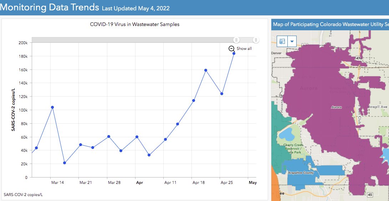
Task: Click the 'Denver' label on the map
Action: [277, 53]
